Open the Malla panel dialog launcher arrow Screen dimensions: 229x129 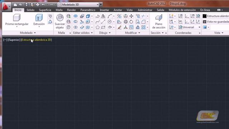pyautogui.click(x=70, y=33)
